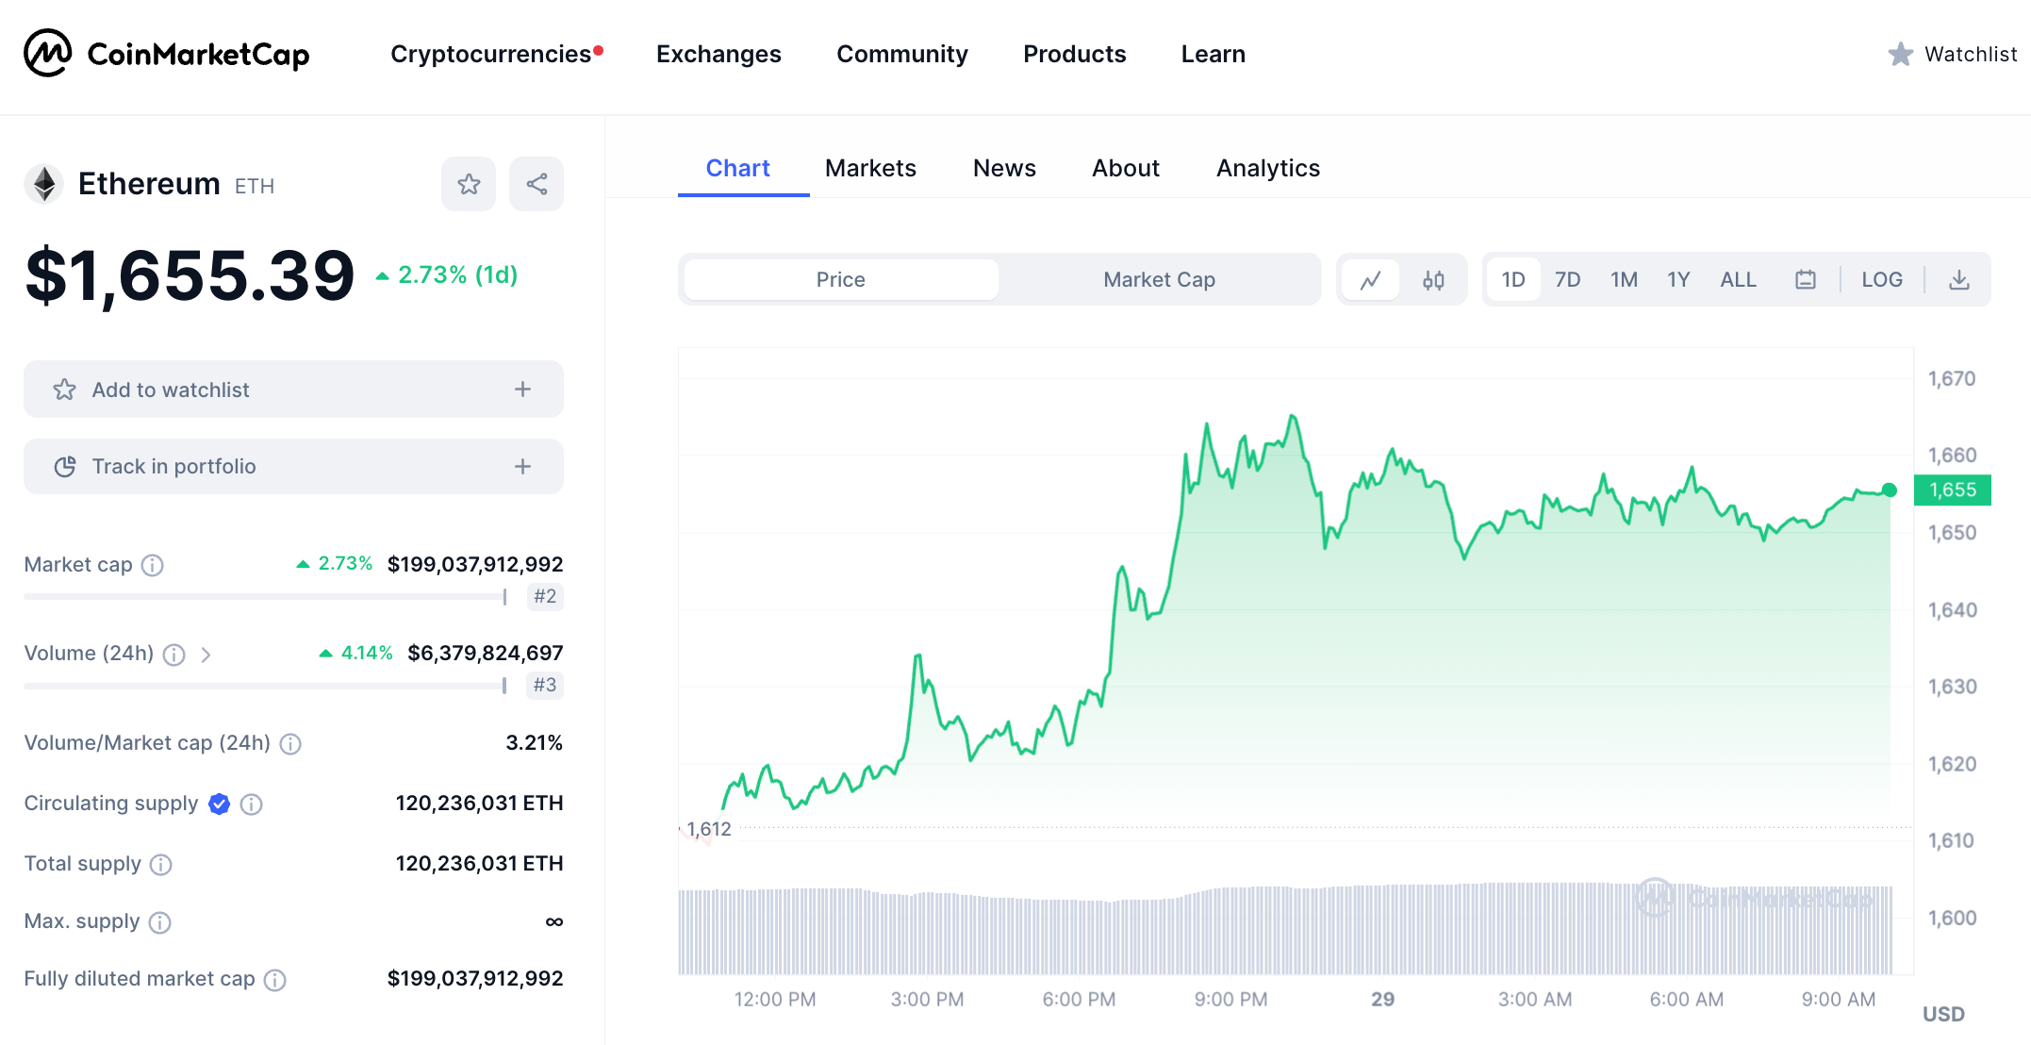
Task: Set chart range to 1Y
Action: coord(1678,280)
